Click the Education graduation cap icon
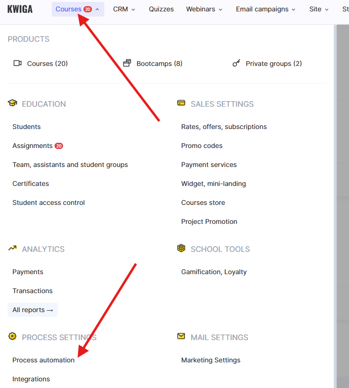This screenshot has width=349, height=388. (12, 103)
